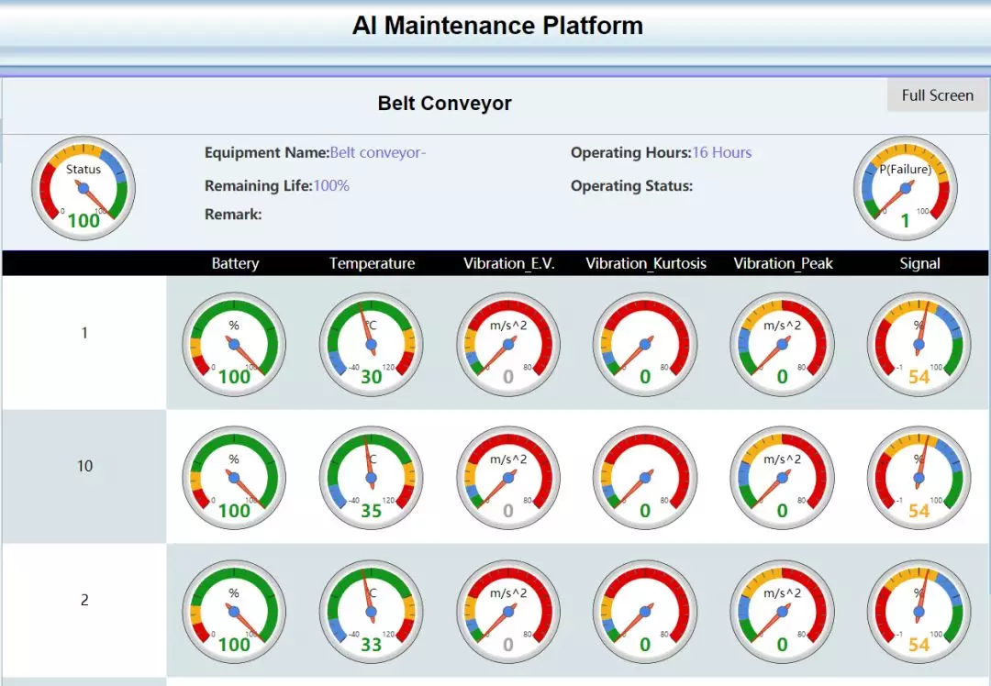Image resolution: width=991 pixels, height=686 pixels.
Task: Click the Temperature gauge reading 35
Action: point(371,478)
